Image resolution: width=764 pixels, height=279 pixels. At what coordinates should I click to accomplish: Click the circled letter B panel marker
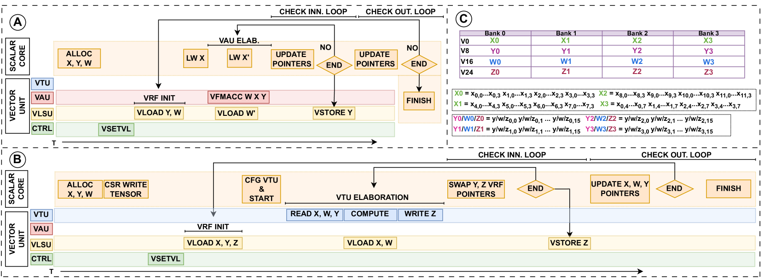point(17,159)
